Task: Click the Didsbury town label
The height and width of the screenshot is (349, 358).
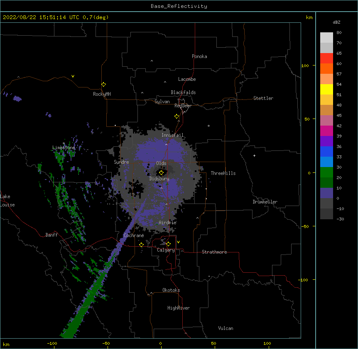Action: pos(159,179)
